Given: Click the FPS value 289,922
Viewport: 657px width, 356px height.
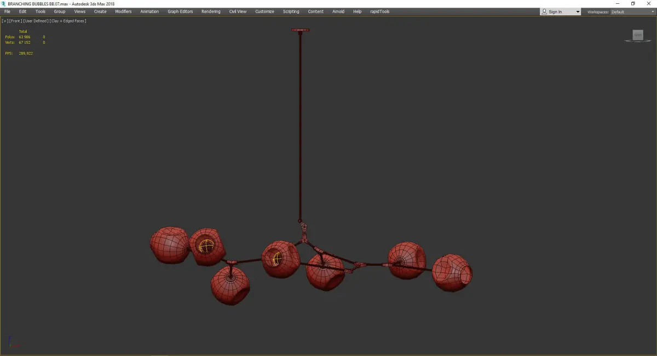Looking at the screenshot, I should [x=26, y=53].
